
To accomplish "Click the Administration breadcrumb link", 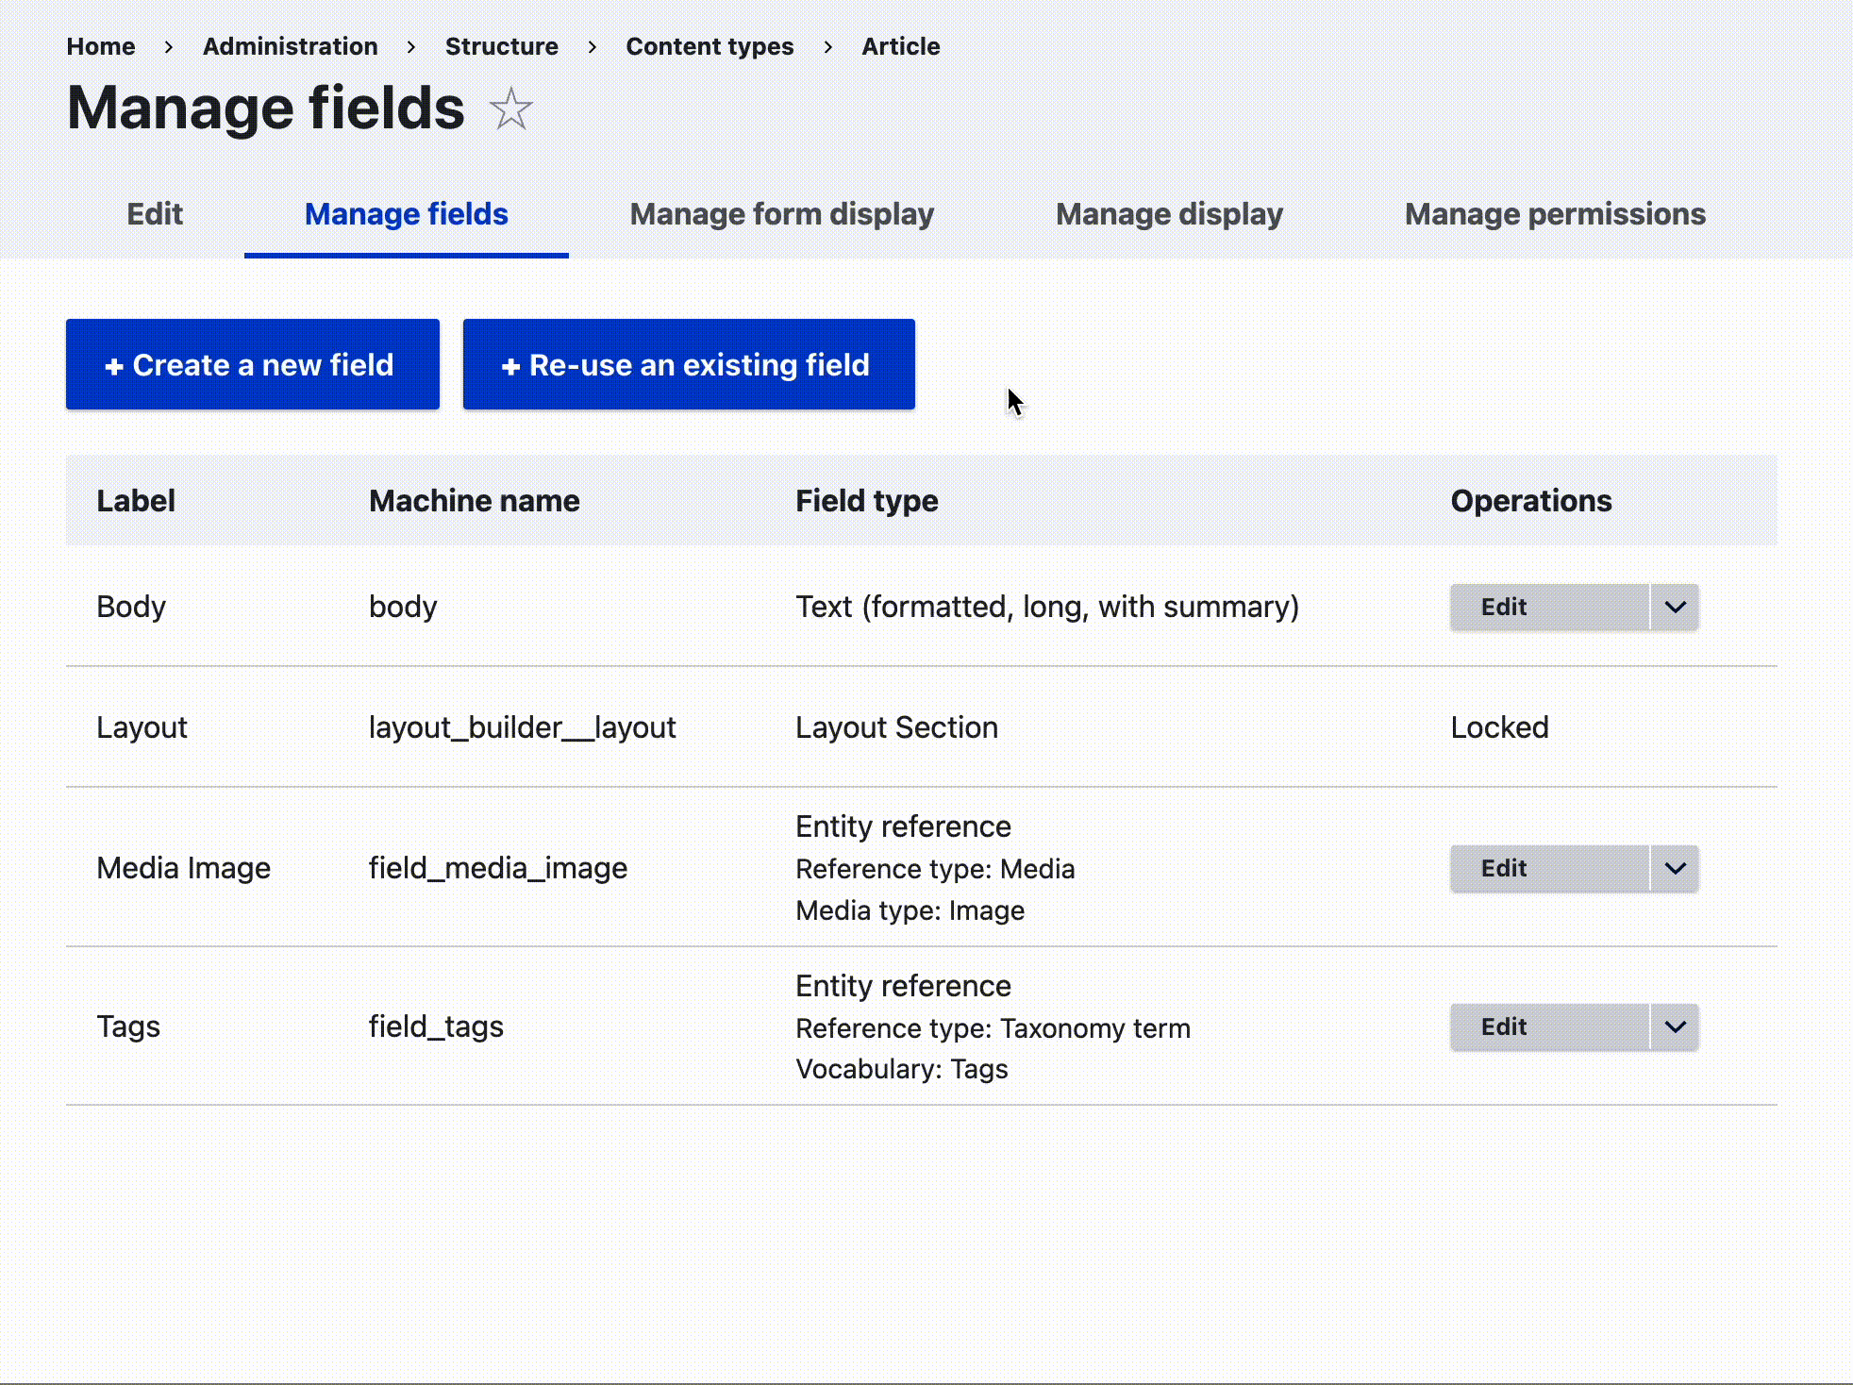I will (x=290, y=46).
